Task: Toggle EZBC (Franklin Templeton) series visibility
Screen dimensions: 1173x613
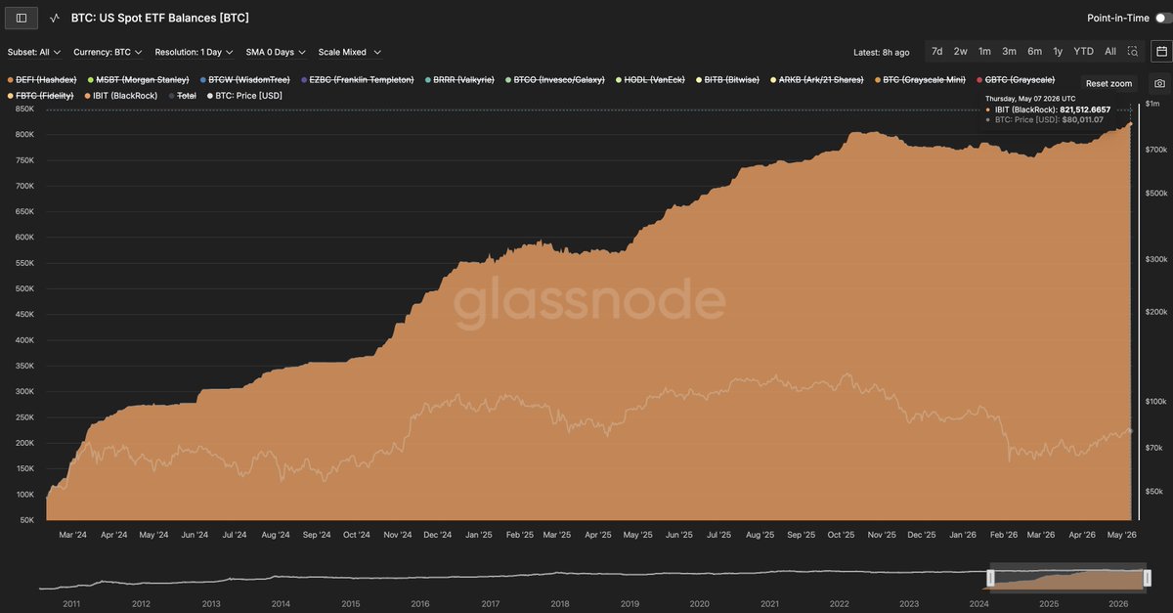Action: tap(357, 79)
